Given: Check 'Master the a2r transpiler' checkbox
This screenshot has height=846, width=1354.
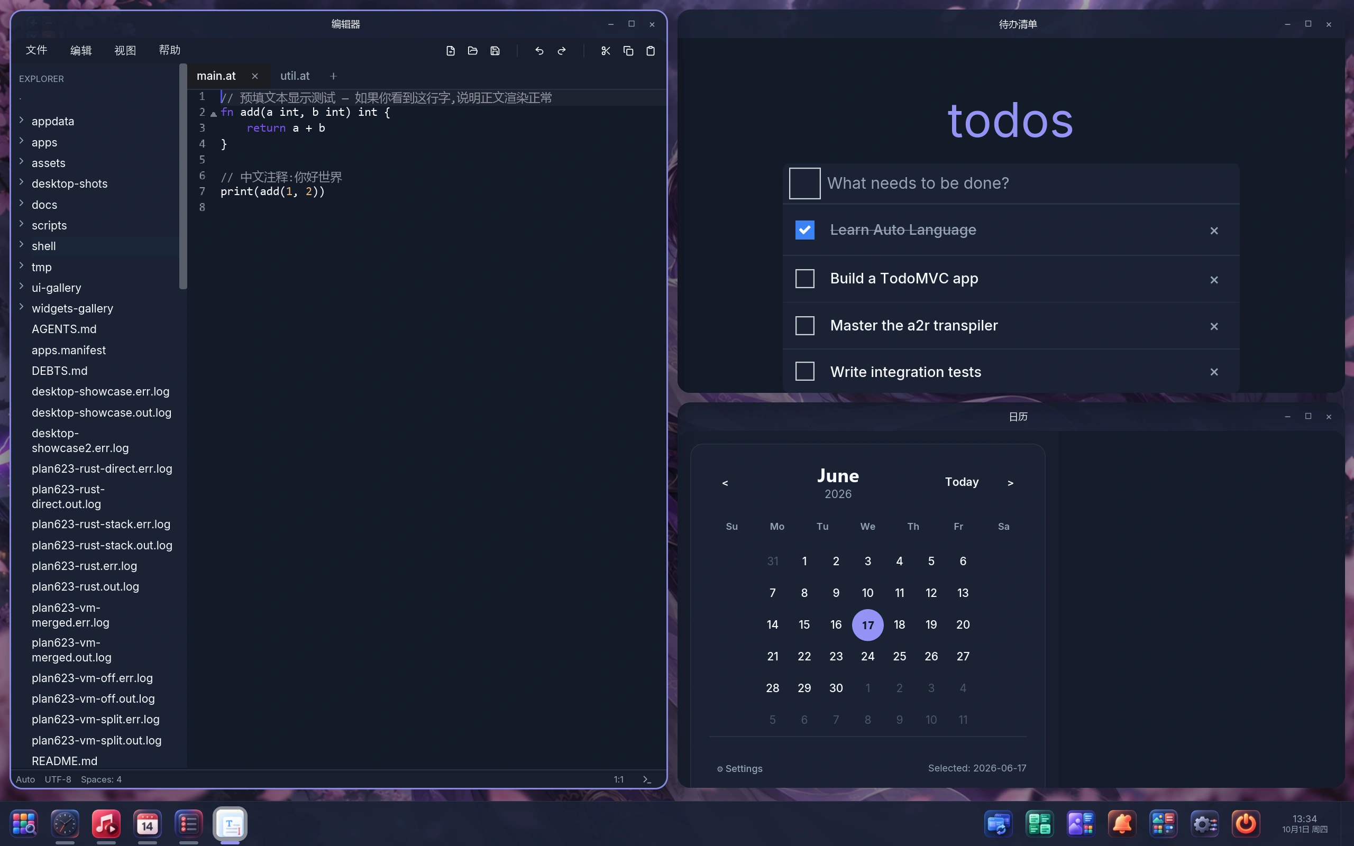Looking at the screenshot, I should (x=805, y=326).
